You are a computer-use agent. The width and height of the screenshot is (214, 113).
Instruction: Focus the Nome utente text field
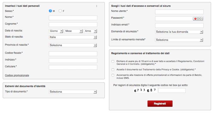click(179, 12)
